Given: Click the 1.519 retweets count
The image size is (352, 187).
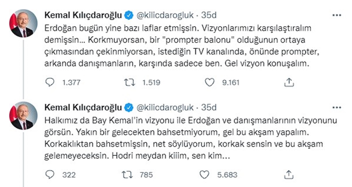Looking at the screenshot, I should (151, 82).
